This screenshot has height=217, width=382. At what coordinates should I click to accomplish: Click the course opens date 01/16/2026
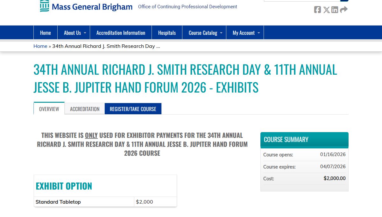point(333,154)
